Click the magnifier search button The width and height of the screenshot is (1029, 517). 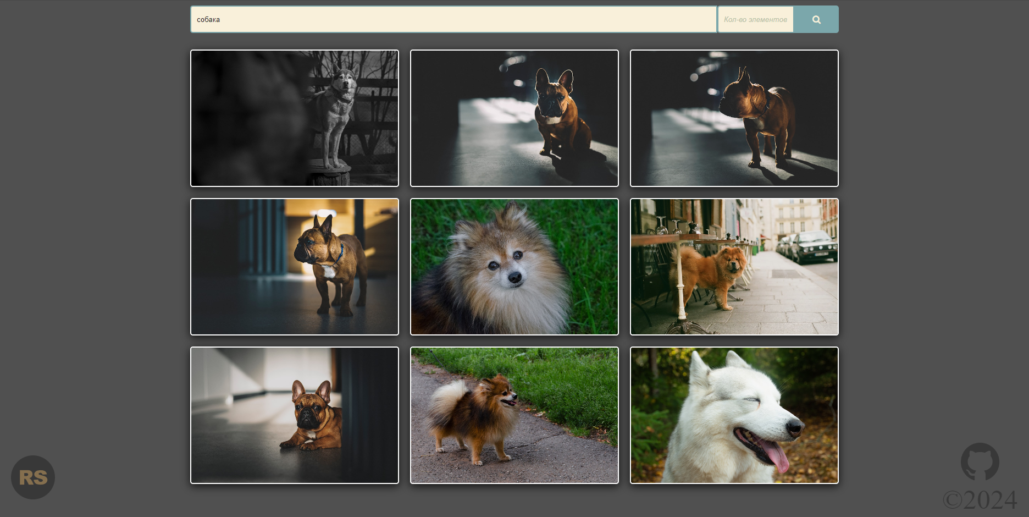[816, 19]
